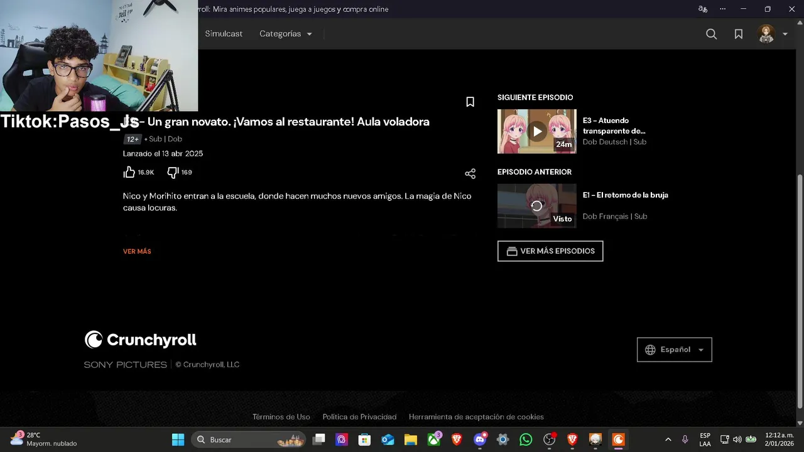Click the taskbar Buscar search box
The image size is (804, 452).
click(249, 439)
